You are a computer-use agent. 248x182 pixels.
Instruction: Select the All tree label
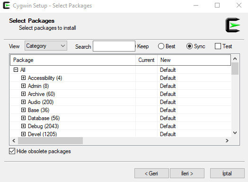23,70
